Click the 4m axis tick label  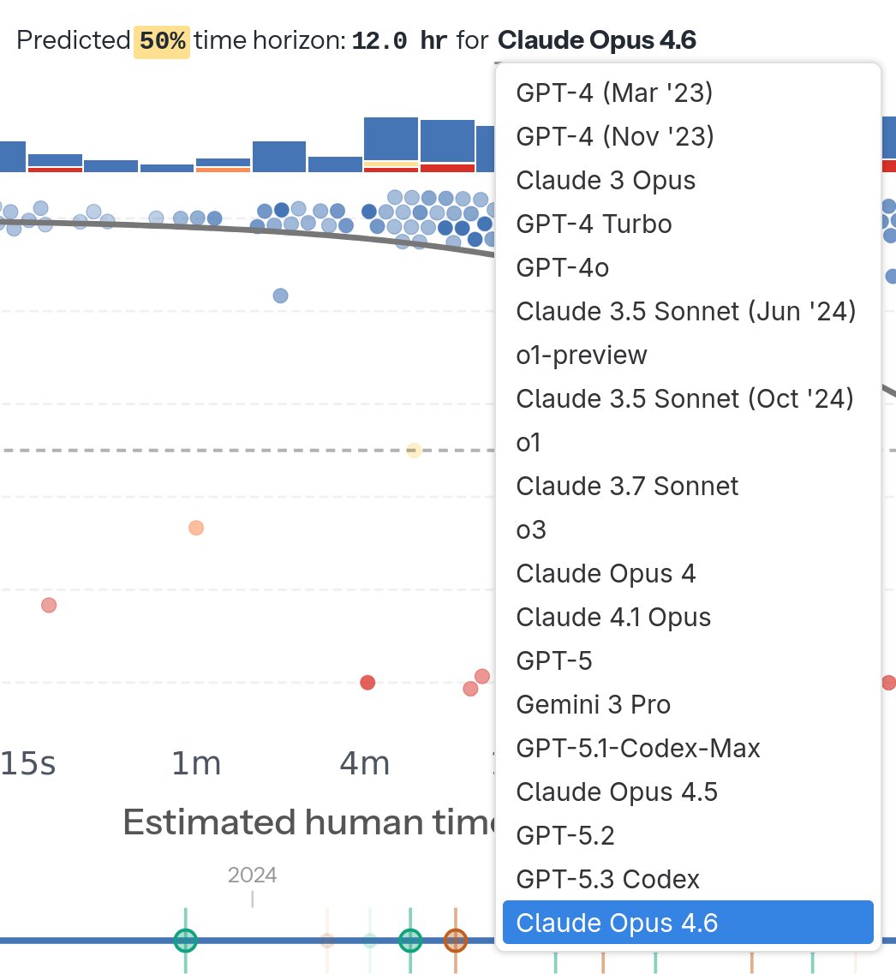click(365, 763)
